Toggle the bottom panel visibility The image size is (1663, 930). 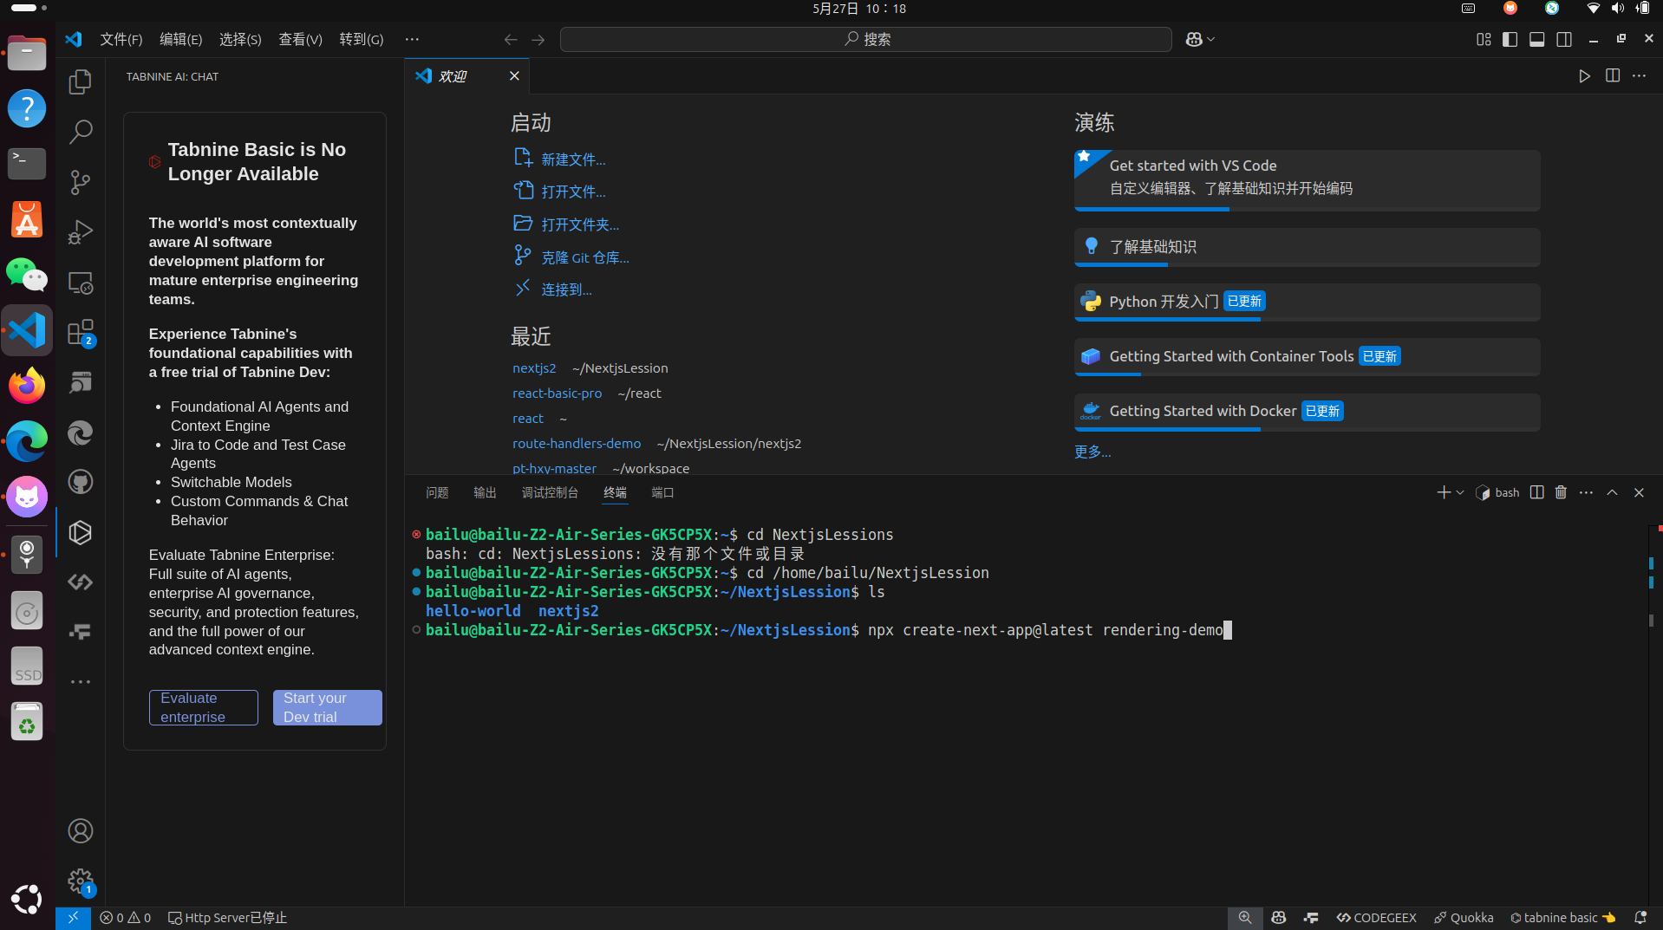[x=1536, y=40]
